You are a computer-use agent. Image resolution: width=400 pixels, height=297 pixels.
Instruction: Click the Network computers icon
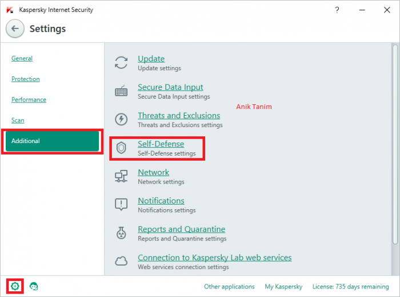121,177
